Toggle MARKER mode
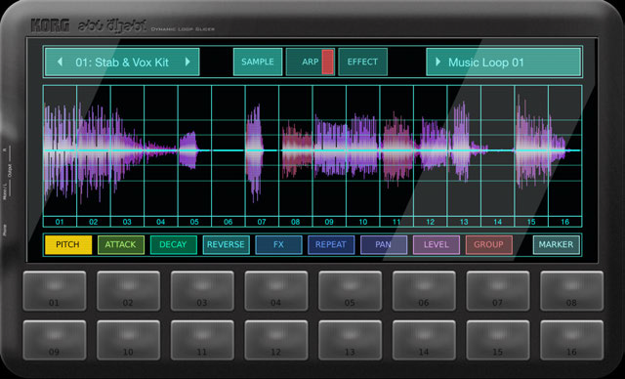This screenshot has width=625, height=379. tap(556, 245)
